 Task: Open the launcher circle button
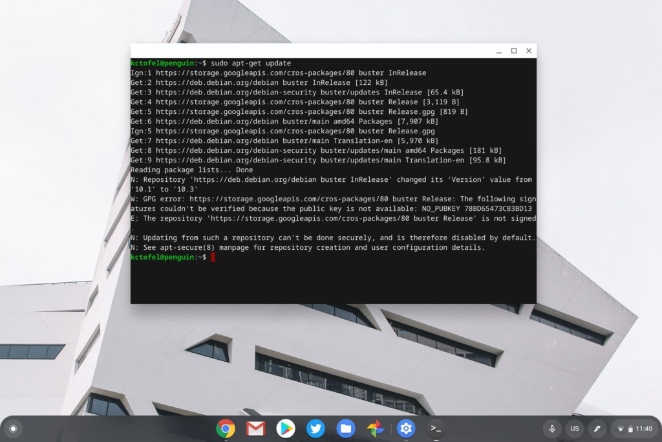tap(13, 429)
